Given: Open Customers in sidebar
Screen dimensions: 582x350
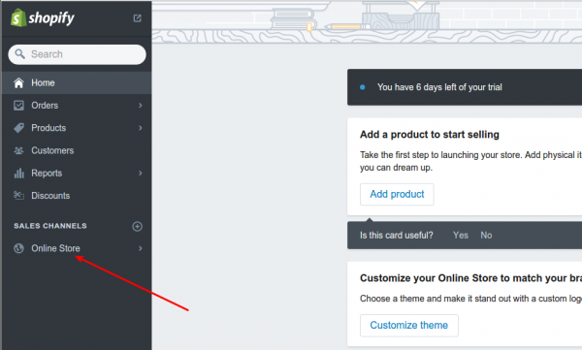Looking at the screenshot, I should [x=77, y=150].
